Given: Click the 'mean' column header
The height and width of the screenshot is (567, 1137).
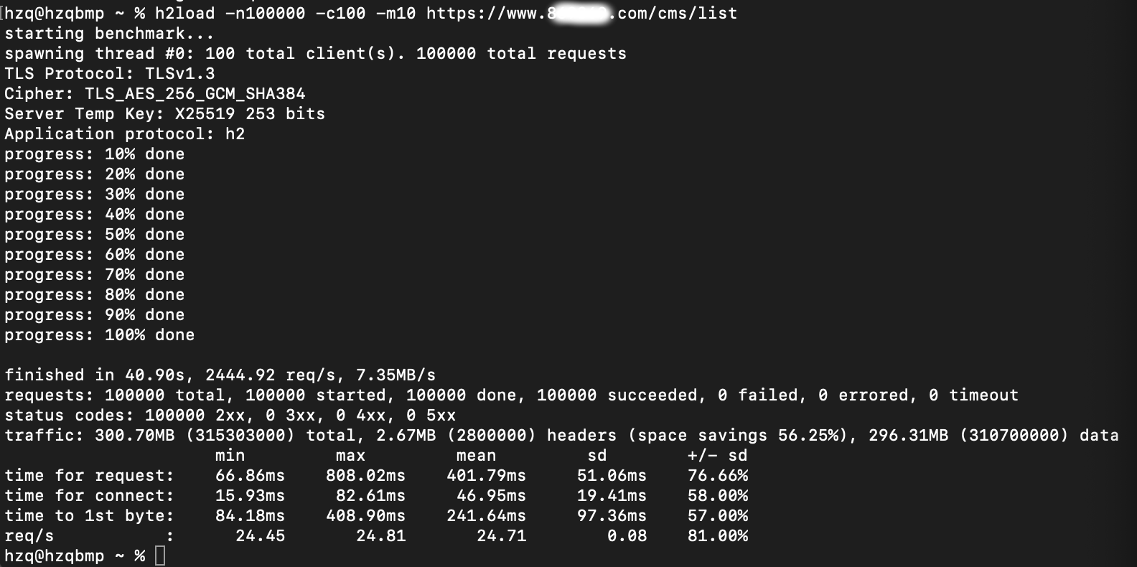Looking at the screenshot, I should pyautogui.click(x=476, y=456).
